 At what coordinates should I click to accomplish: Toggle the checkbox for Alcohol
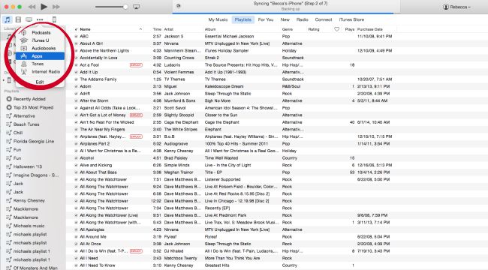click(x=77, y=158)
